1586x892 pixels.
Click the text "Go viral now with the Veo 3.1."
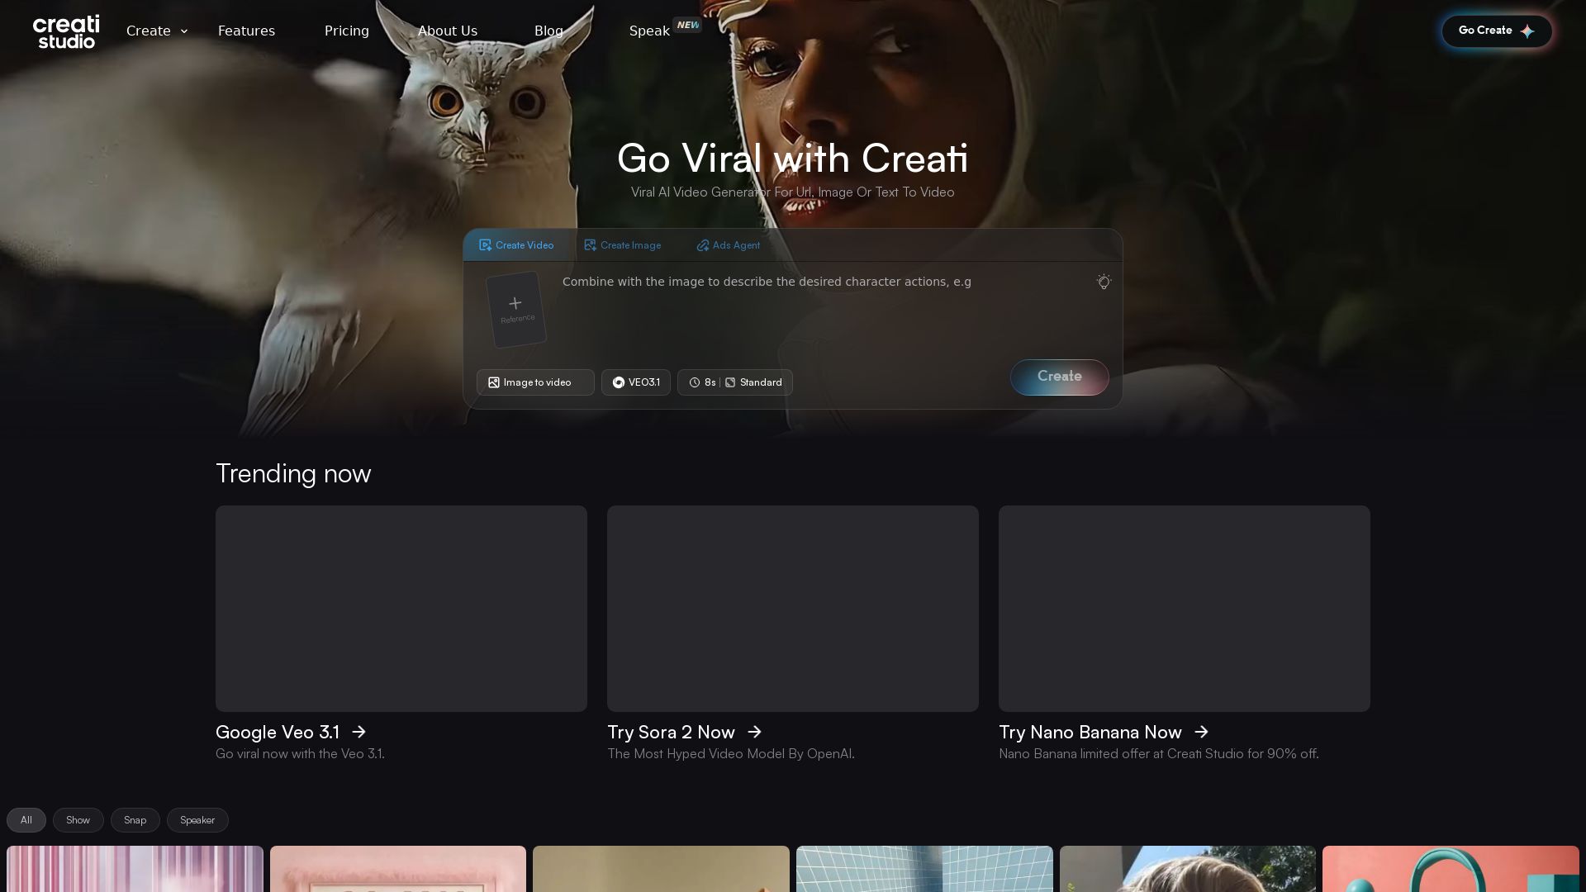[x=300, y=754]
